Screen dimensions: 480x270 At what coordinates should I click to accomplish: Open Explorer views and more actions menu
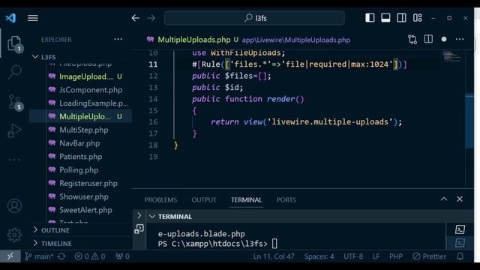point(118,39)
